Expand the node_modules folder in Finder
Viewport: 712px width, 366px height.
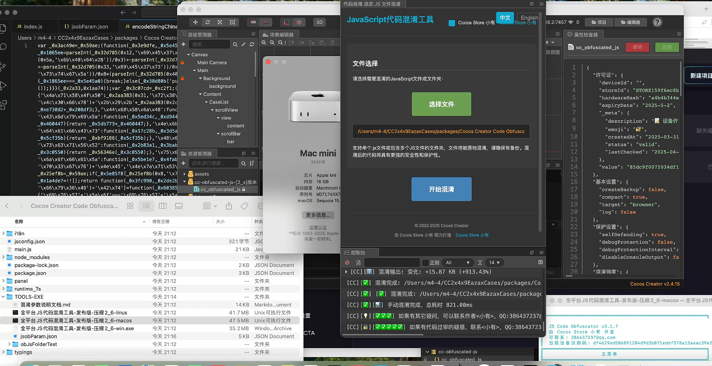[3, 257]
